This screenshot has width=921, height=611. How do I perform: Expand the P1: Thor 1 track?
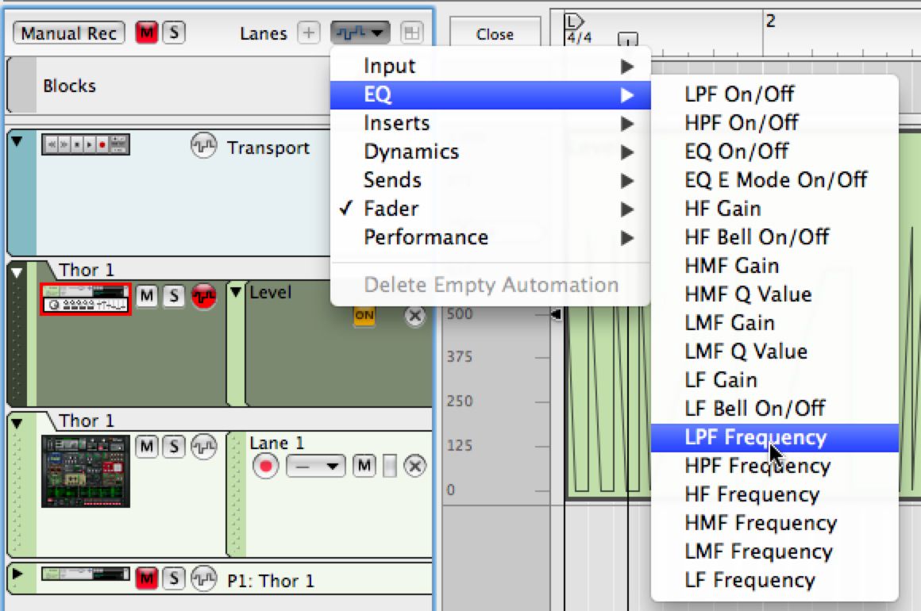click(17, 574)
